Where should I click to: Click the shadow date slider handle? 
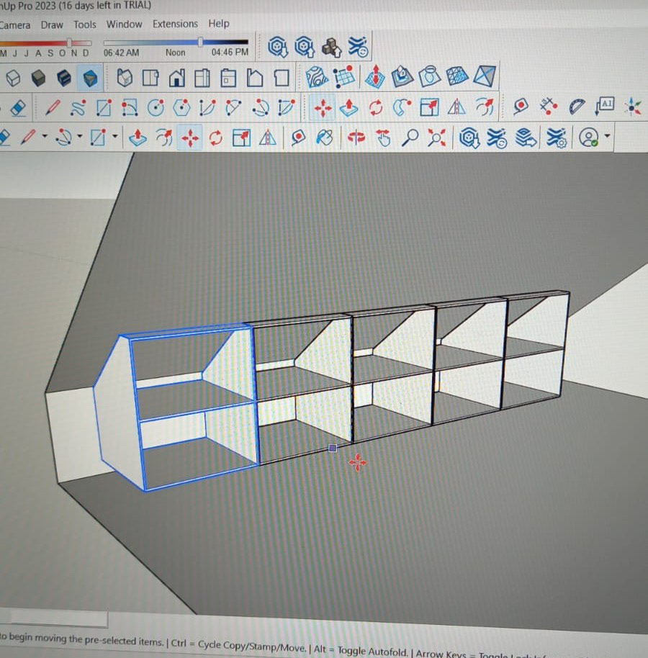point(69,42)
